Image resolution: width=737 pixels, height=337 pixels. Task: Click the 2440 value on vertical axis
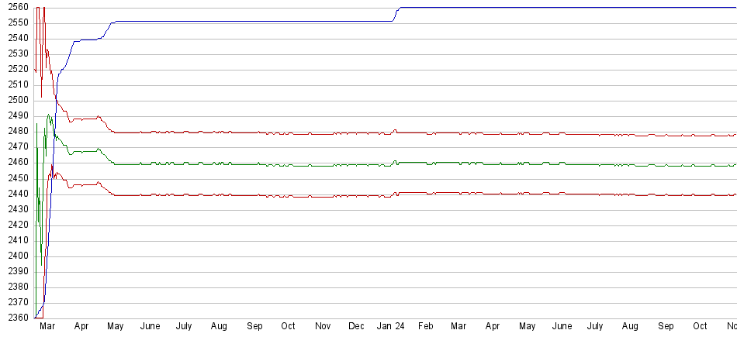(x=15, y=194)
